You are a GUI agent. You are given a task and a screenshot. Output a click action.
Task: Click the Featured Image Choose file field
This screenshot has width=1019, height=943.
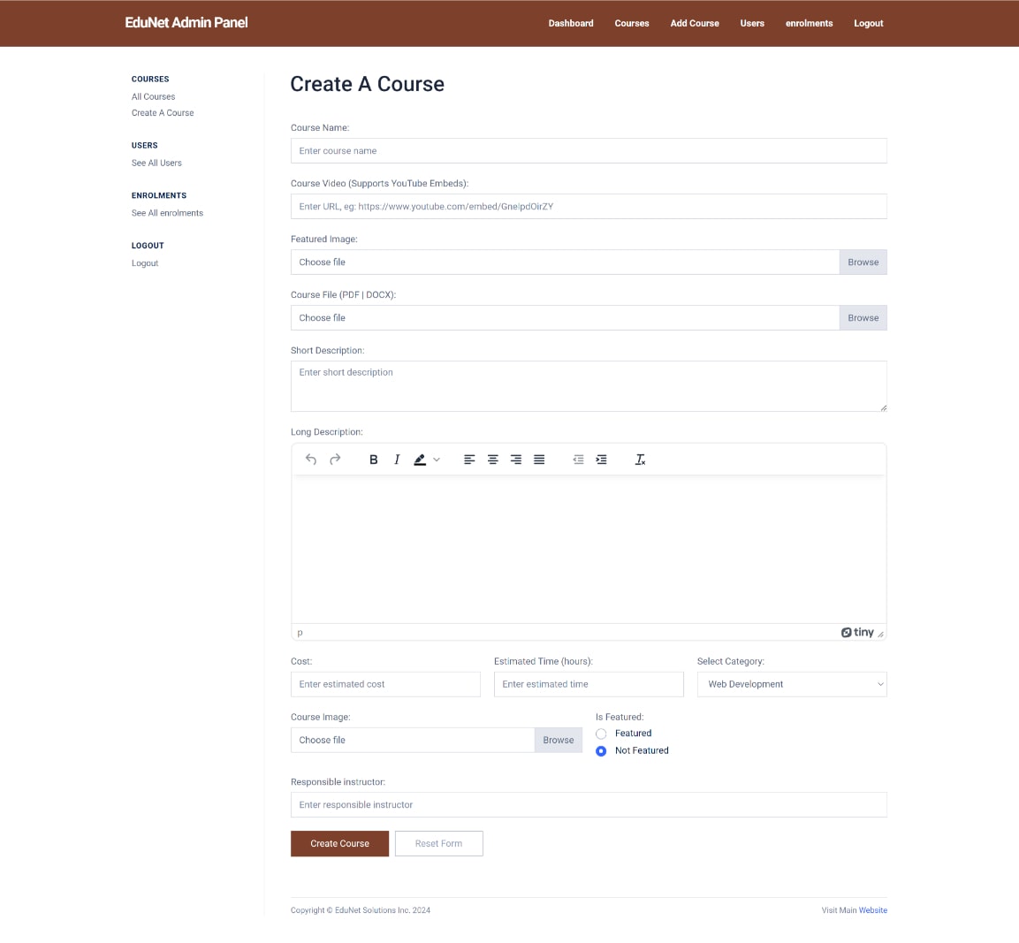pyautogui.click(x=565, y=262)
